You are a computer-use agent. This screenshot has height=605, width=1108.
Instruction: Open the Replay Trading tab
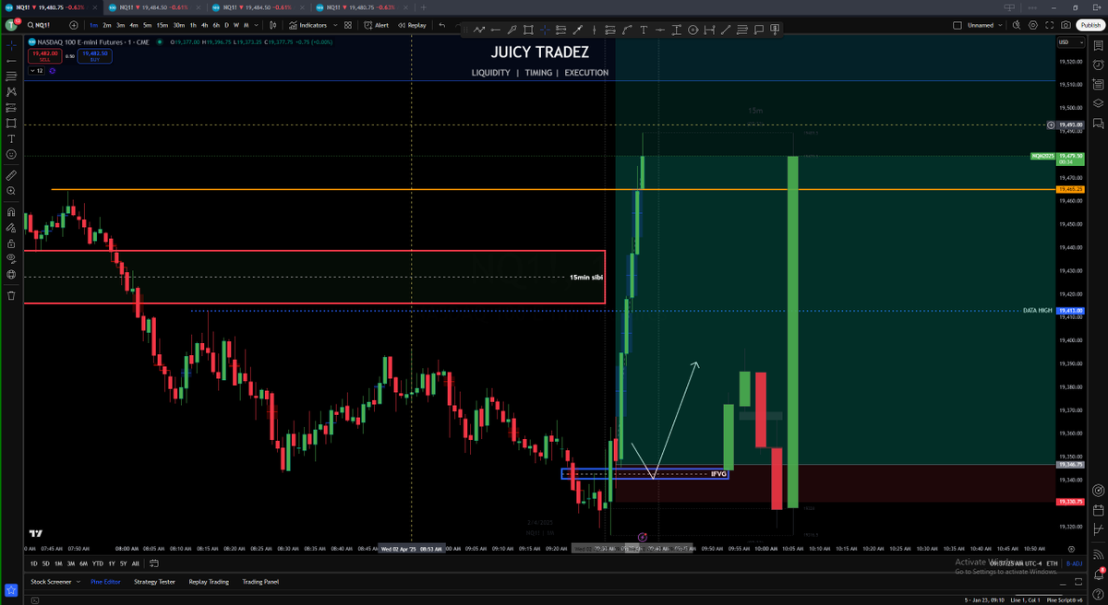pyautogui.click(x=209, y=582)
